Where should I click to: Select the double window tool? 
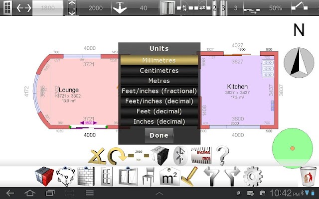click(x=128, y=176)
